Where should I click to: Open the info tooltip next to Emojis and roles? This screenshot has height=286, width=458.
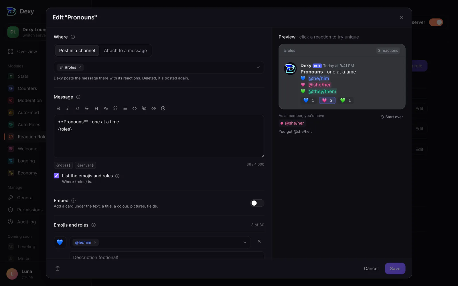click(93, 225)
